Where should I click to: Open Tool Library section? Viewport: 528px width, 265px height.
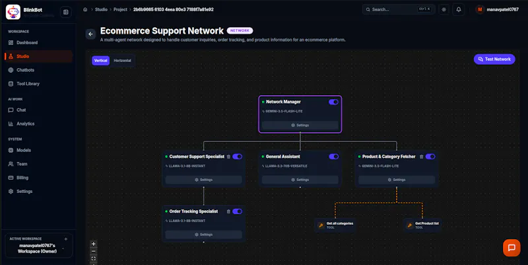(39, 84)
